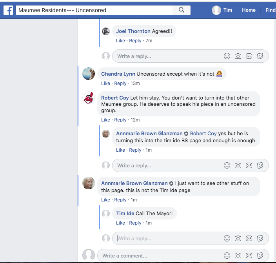
Task: Attach photo via camera icon in the reply box under Joel Thornton
Action: 238,56
